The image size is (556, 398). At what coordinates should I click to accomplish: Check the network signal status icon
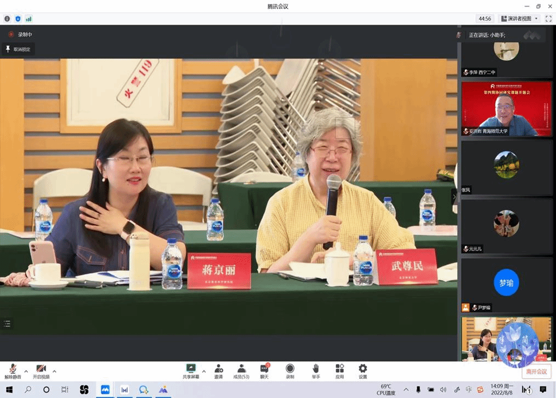[x=29, y=19]
